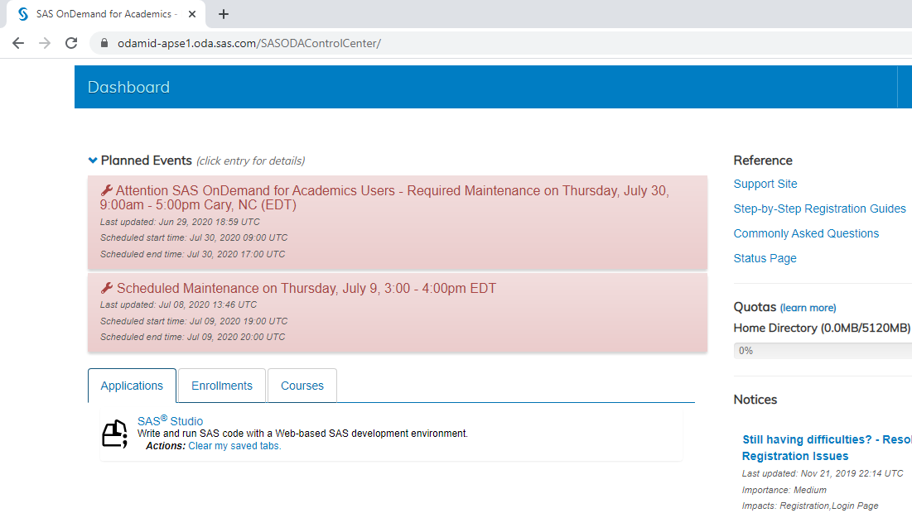Screen dimensions: 912x513
Task: Click 'Scheduled start time: Jul 30, 2020 09:00 UTC'
Action: (x=194, y=237)
